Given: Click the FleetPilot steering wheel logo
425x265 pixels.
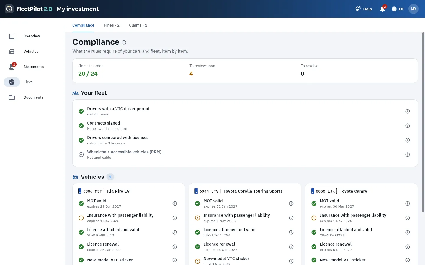Looking at the screenshot, I should coord(9,9).
